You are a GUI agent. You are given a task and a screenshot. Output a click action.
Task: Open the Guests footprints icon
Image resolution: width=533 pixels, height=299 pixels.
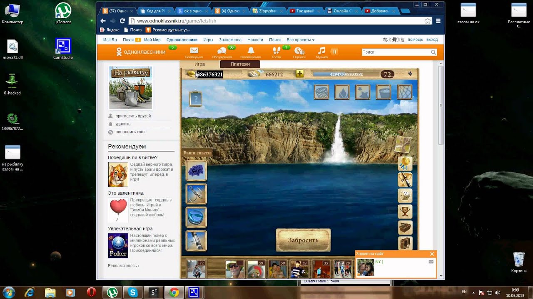coord(276,52)
